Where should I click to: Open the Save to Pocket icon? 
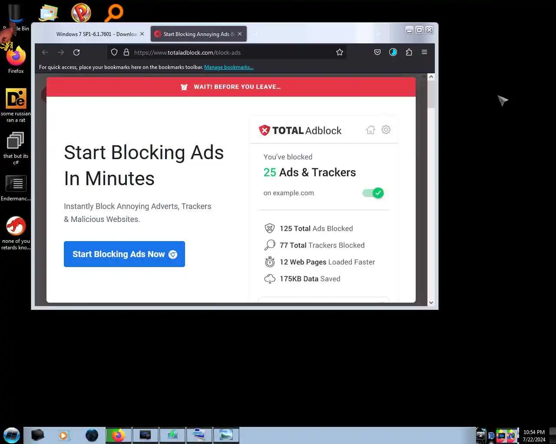click(377, 52)
